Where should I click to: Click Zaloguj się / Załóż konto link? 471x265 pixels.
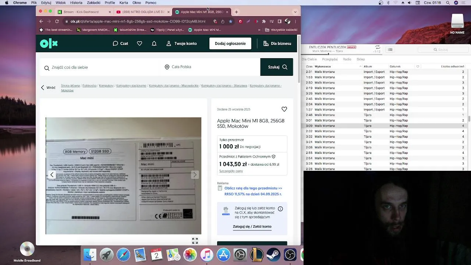coord(252,226)
